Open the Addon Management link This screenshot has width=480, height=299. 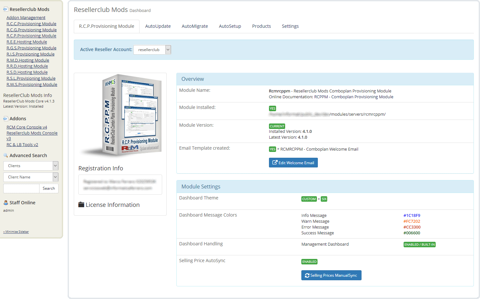click(x=26, y=18)
